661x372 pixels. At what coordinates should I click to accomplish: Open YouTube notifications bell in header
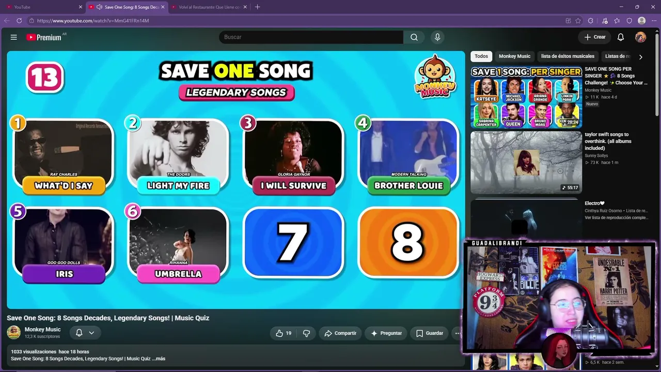[621, 37]
